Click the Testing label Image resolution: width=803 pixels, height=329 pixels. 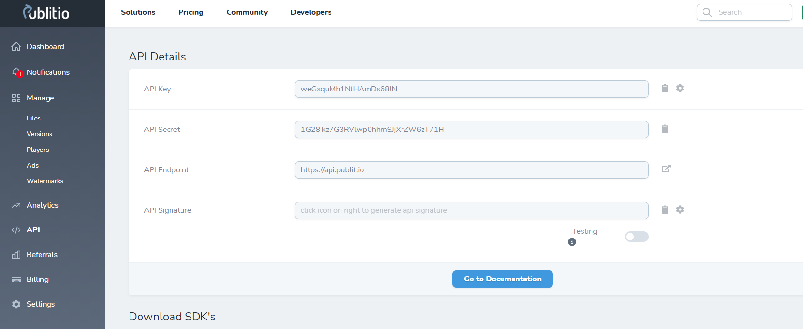click(x=585, y=231)
